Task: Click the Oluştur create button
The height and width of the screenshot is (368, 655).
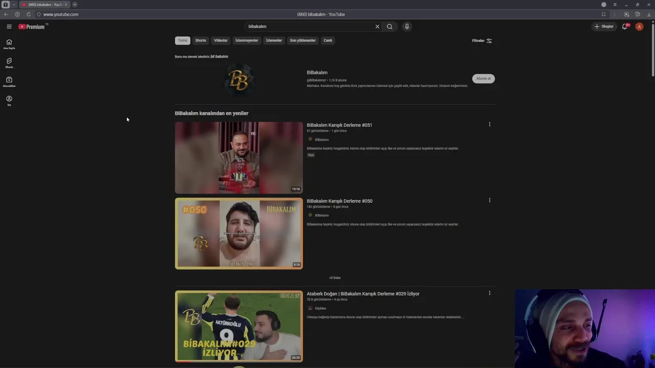Action: tap(604, 27)
